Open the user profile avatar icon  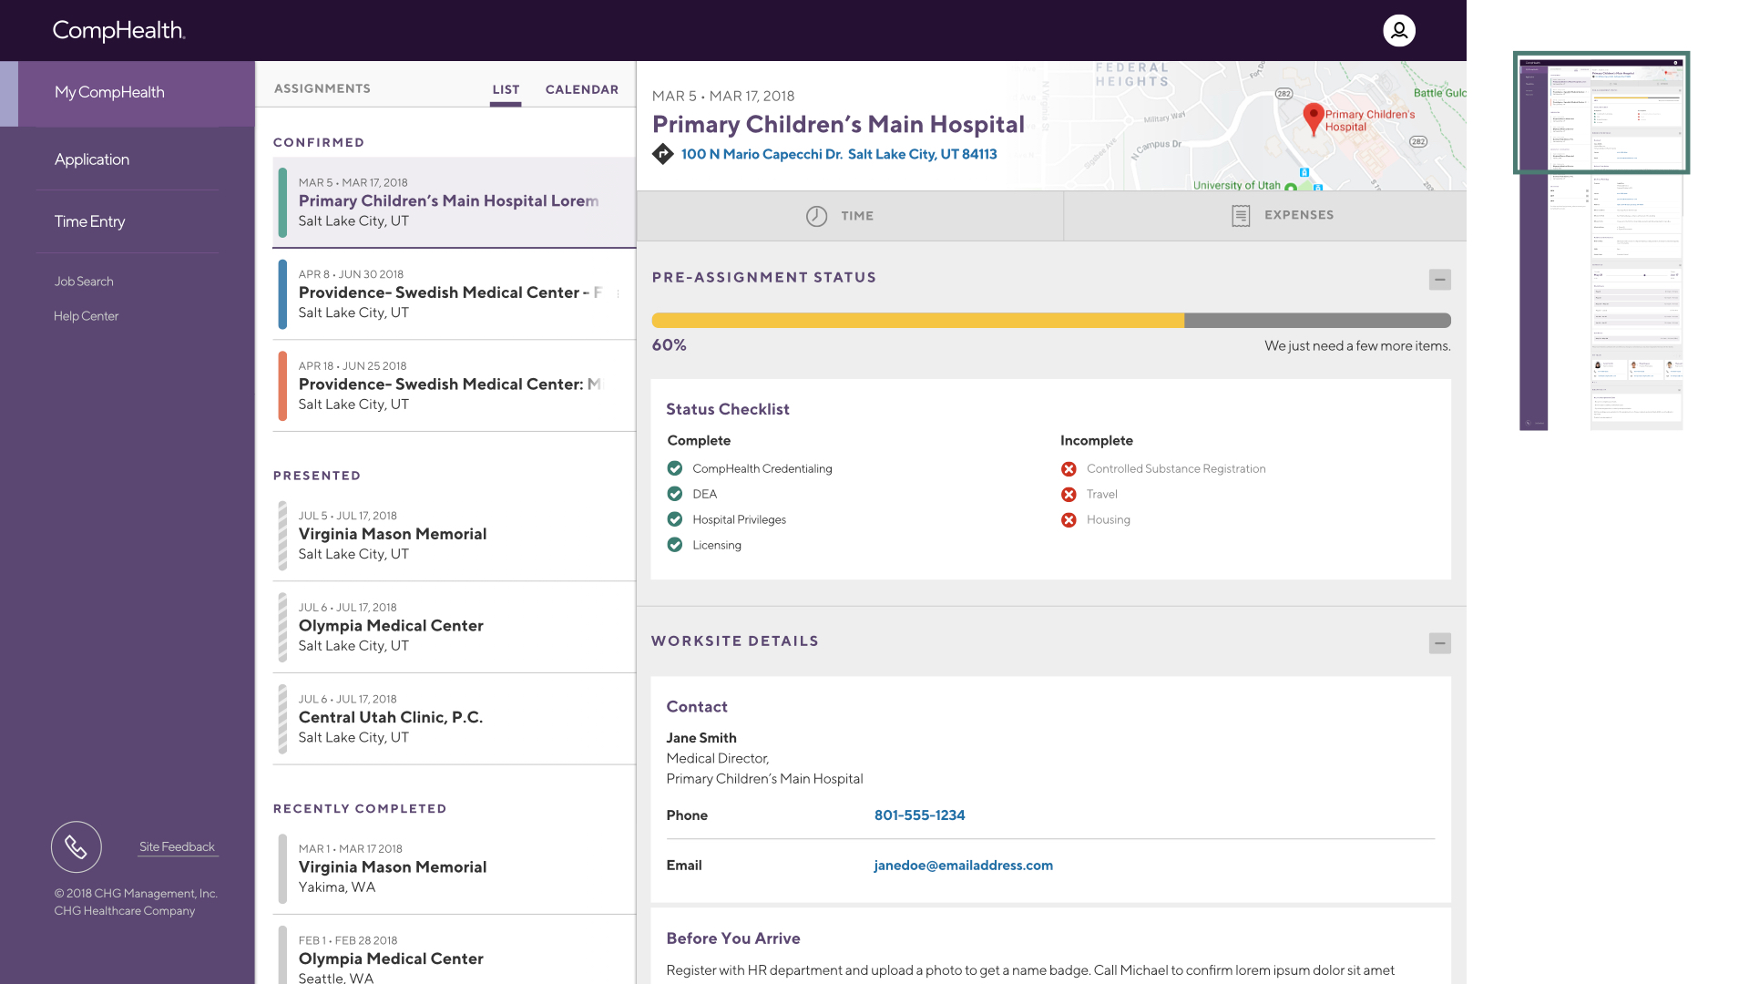pyautogui.click(x=1399, y=30)
